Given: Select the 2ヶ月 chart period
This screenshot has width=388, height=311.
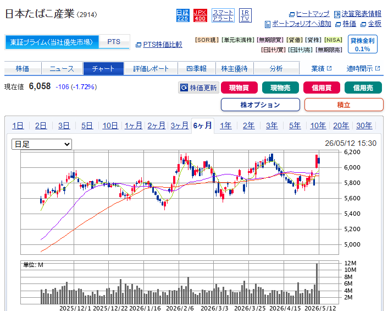Looking at the screenshot, I should (x=157, y=126).
